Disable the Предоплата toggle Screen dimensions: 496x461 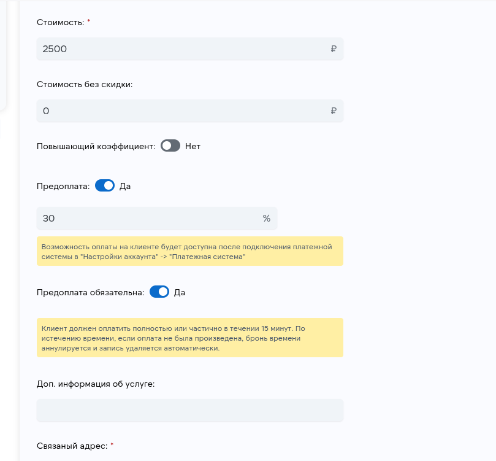tap(105, 185)
